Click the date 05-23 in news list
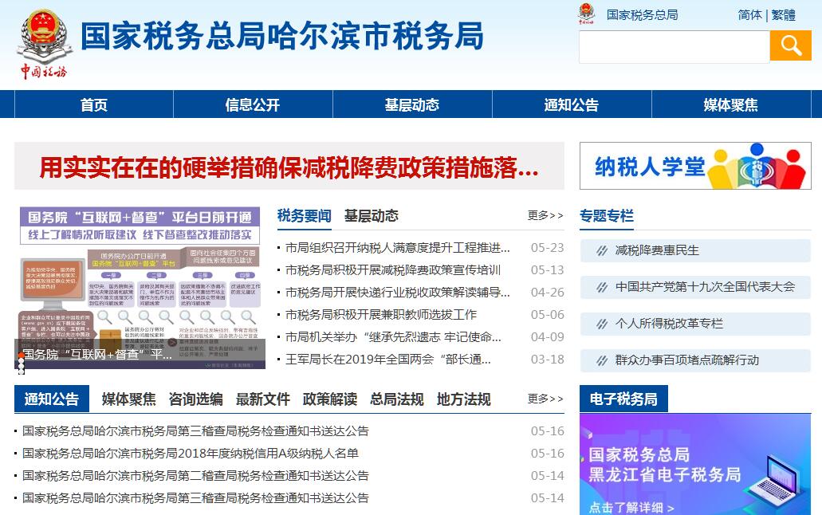Image resolution: width=822 pixels, height=515 pixels. click(547, 248)
